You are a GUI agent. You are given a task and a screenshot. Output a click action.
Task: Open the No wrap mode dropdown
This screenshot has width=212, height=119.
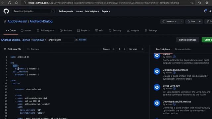click(x=136, y=49)
